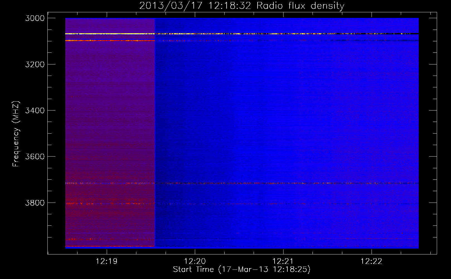Click the plot title '2013/03/17 12:18:32 Radio flux density'
This screenshot has height=279, width=451.
click(x=242, y=6)
